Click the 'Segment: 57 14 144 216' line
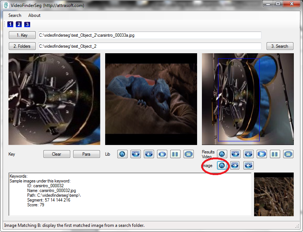303x232 pixels. click(49, 200)
